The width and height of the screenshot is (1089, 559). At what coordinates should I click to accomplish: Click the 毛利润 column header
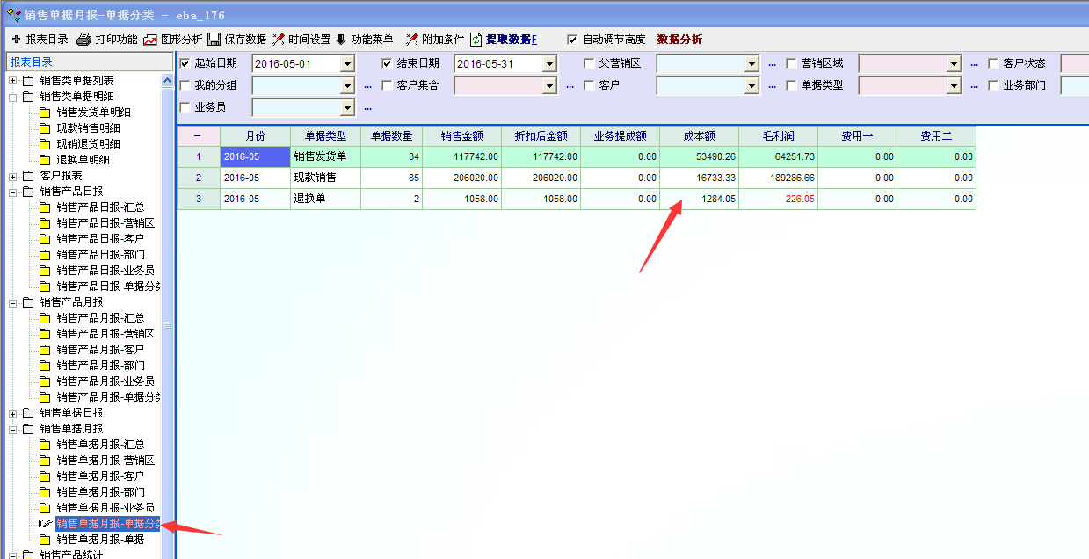click(x=778, y=136)
